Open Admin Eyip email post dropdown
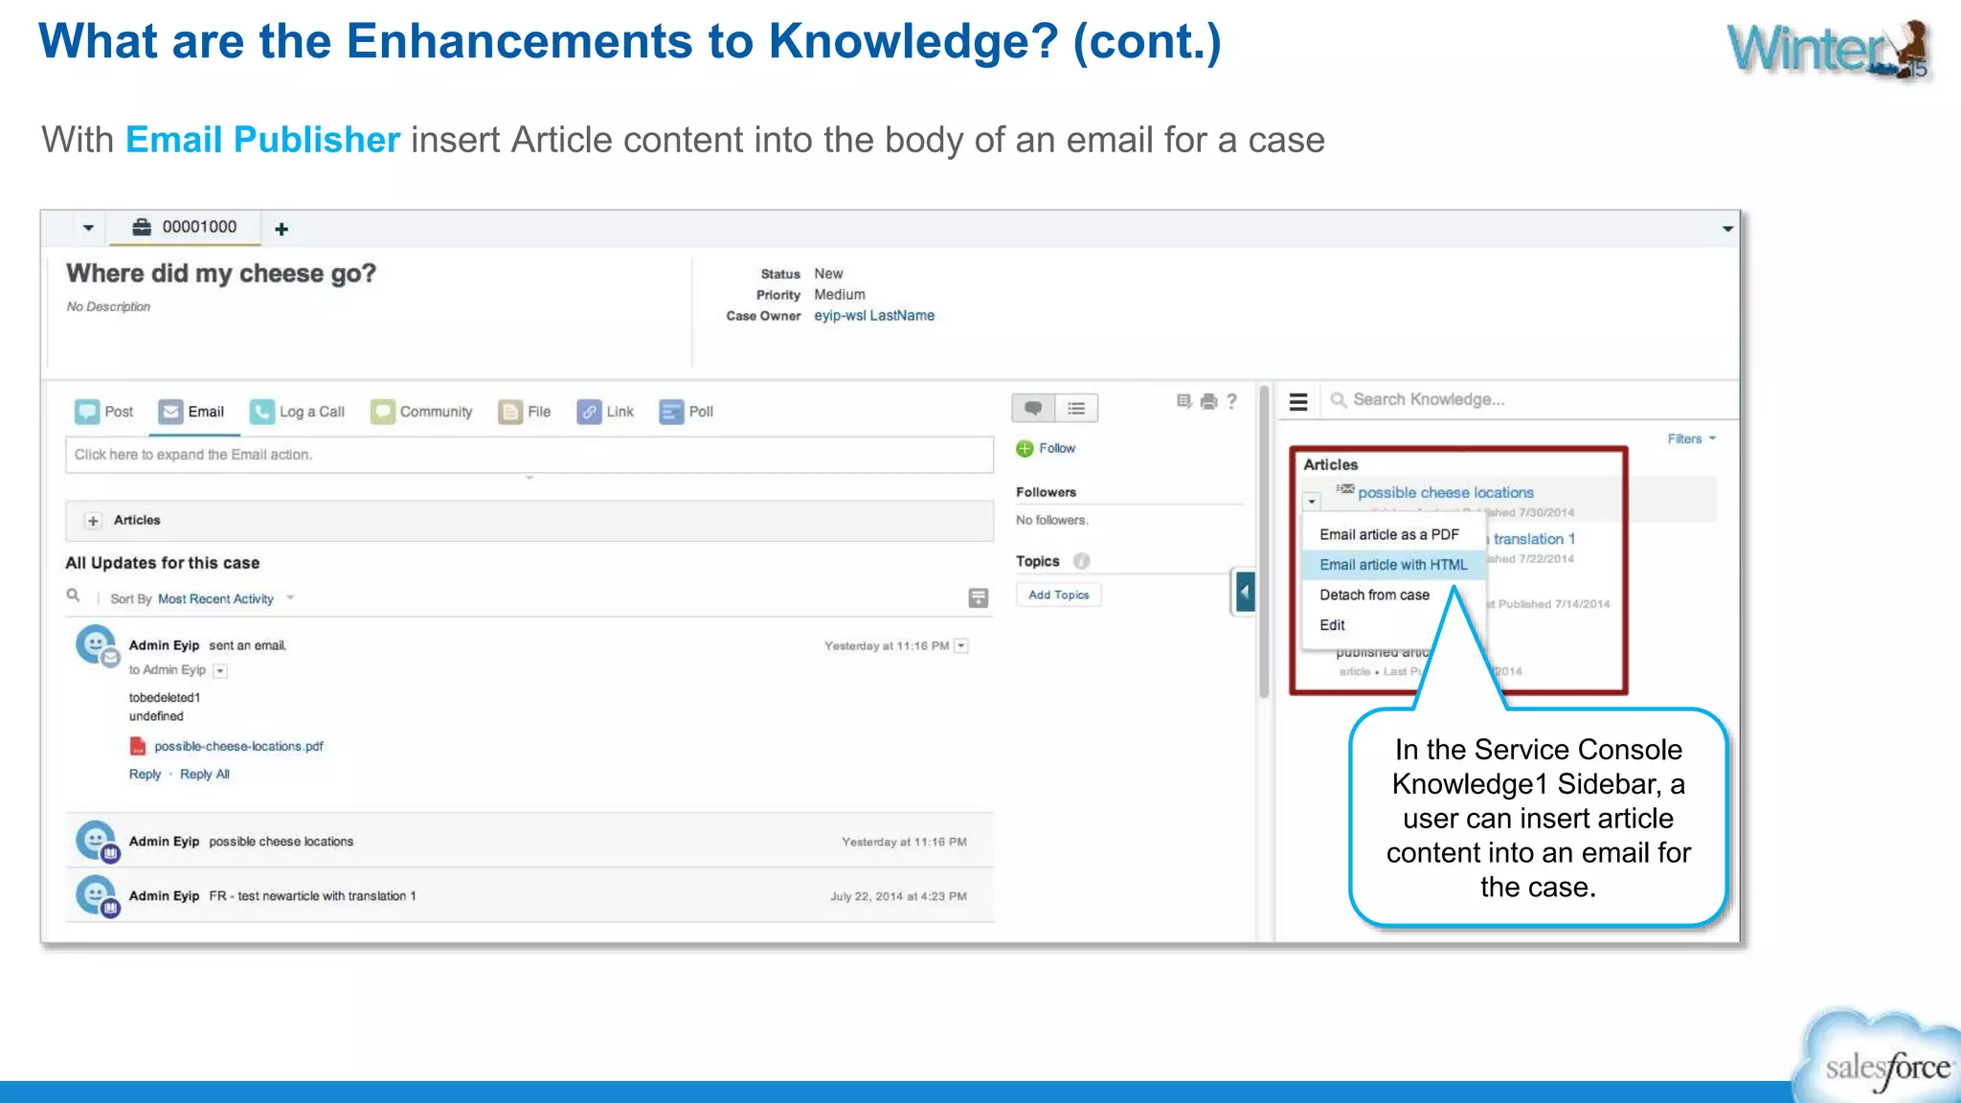The height and width of the screenshot is (1103, 1961). (x=962, y=646)
